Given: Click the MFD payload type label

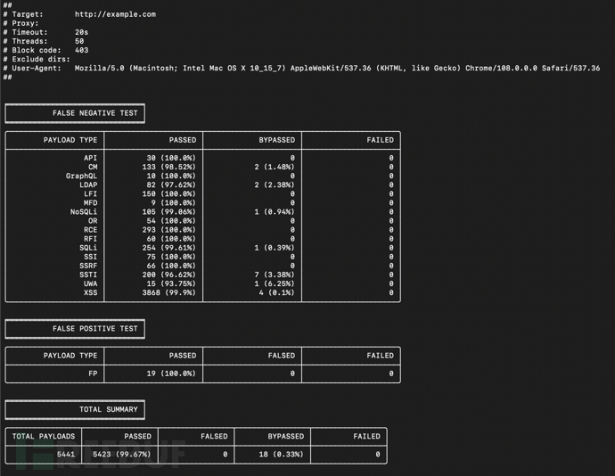Looking at the screenshot, I should tap(90, 203).
